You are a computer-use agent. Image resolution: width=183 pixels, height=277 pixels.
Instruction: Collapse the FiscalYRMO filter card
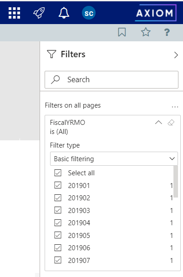pyautogui.click(x=158, y=123)
